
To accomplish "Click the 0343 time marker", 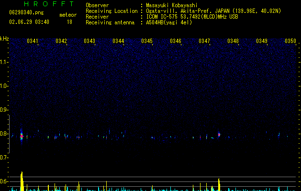I will click(x=89, y=41).
